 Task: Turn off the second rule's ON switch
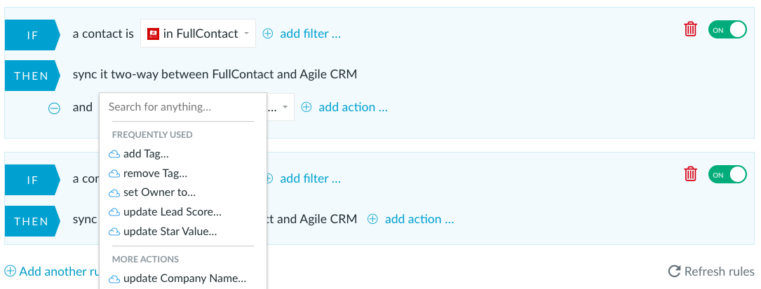[727, 174]
